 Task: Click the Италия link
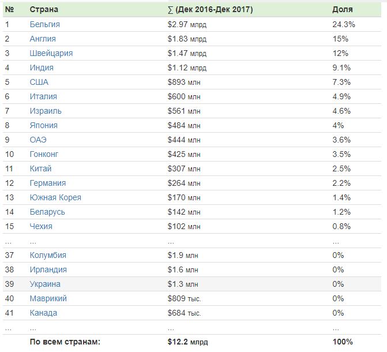tap(43, 96)
